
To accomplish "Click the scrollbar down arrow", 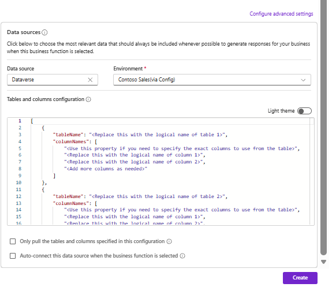I will [x=323, y=262].
